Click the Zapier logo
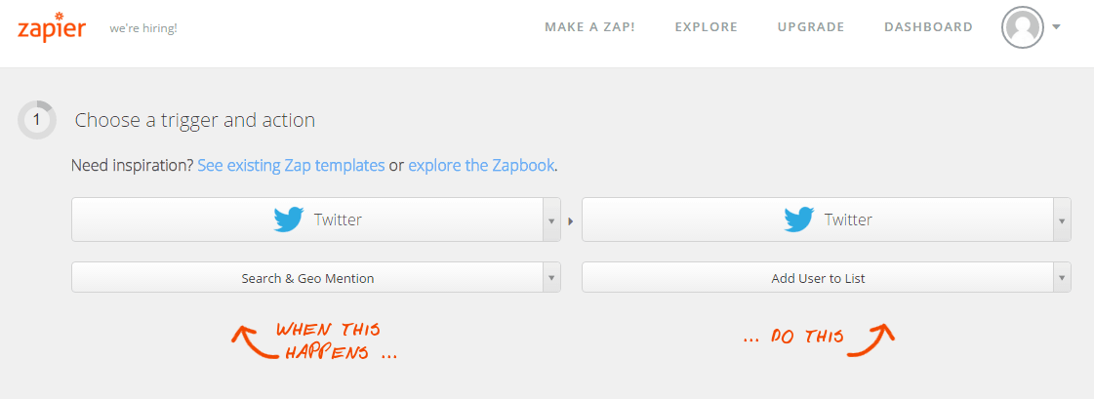The height and width of the screenshot is (399, 1094). pyautogui.click(x=52, y=26)
